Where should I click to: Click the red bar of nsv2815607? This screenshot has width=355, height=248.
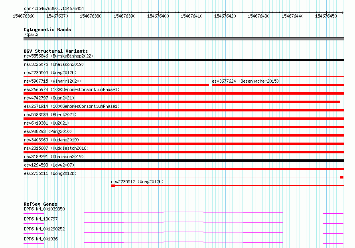(183, 152)
